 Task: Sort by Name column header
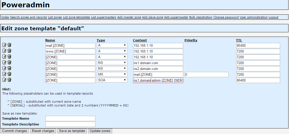[50, 40]
